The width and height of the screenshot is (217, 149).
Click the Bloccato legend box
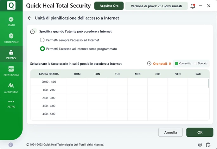click(195, 63)
